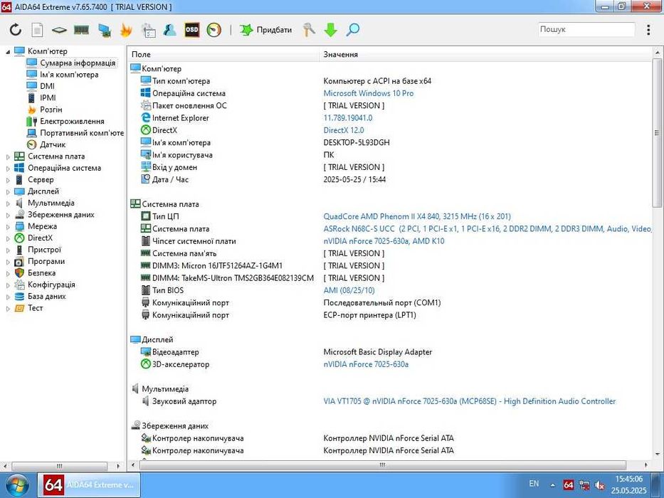Screen dimensions: 664x498
Task: Open the VIA VT1705 audio controller link
Action: tap(470, 401)
